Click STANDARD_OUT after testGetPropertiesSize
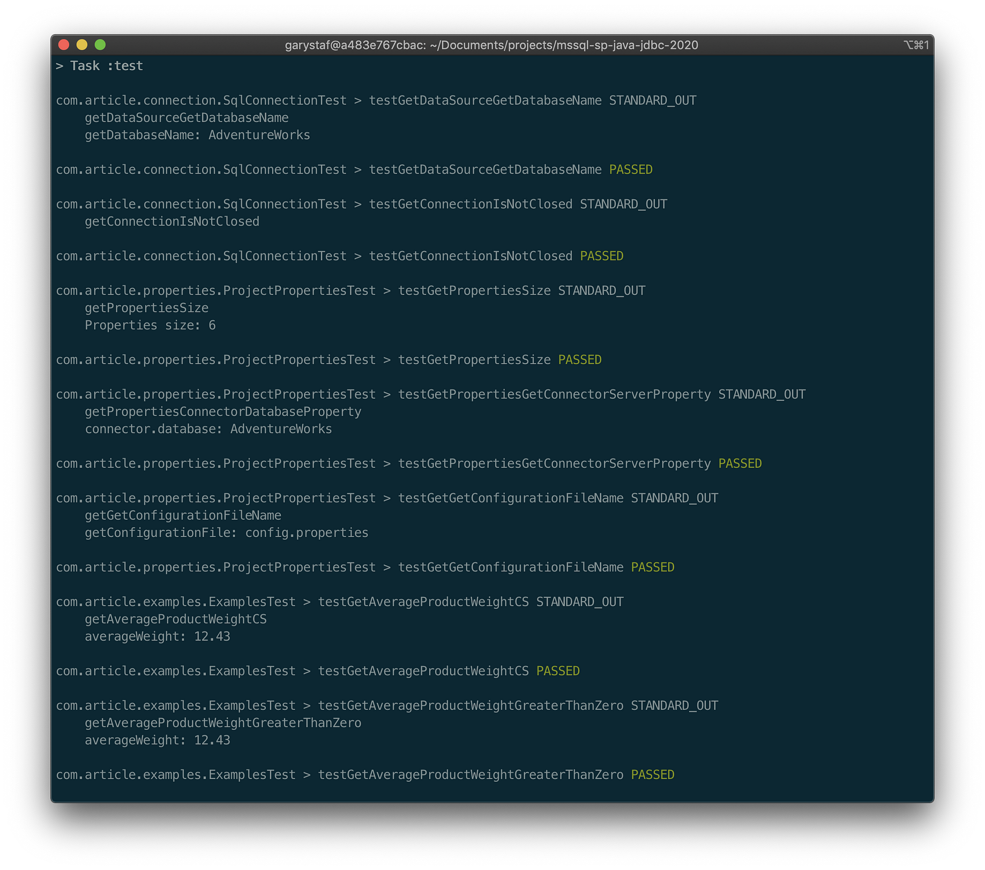Screen dimensions: 985x870 click(x=602, y=291)
